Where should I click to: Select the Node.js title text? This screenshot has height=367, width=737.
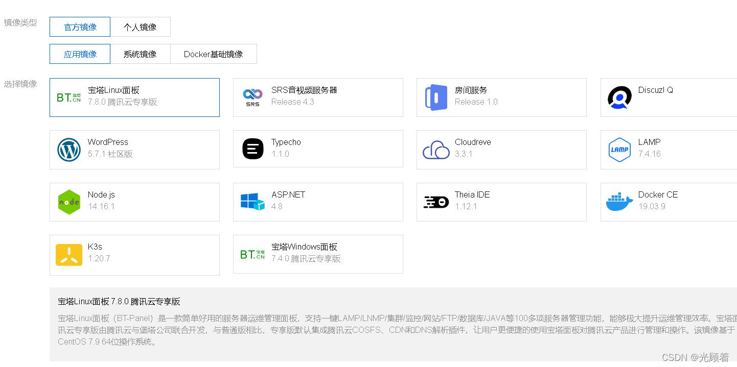101,195
